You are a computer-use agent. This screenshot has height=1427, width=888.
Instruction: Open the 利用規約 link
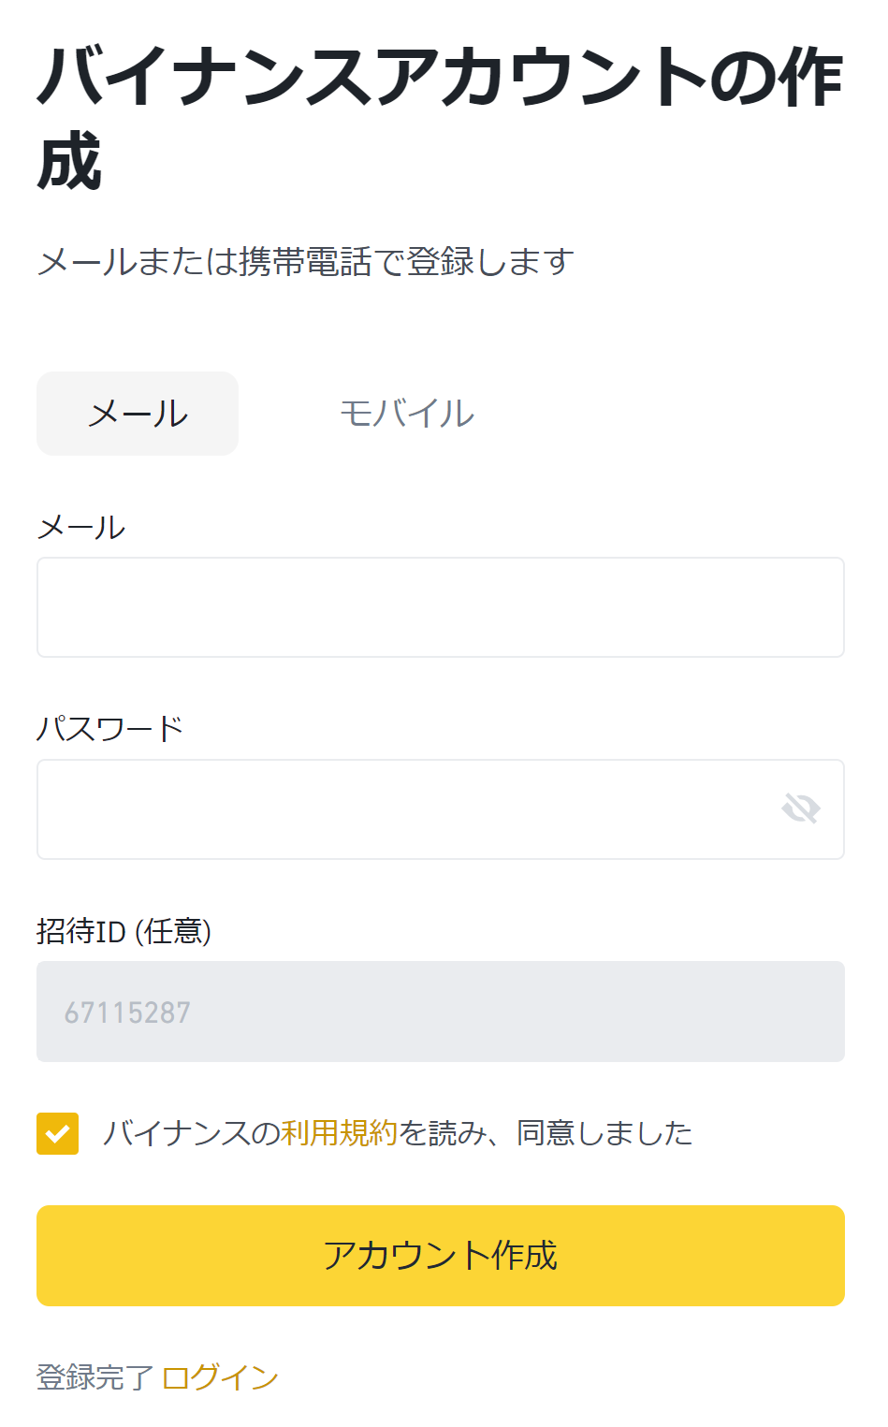pos(340,1133)
